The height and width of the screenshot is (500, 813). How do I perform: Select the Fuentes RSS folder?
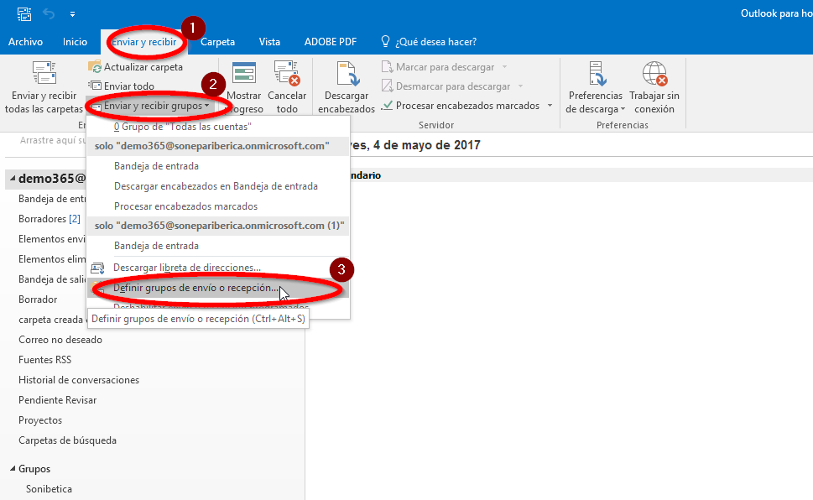[44, 360]
